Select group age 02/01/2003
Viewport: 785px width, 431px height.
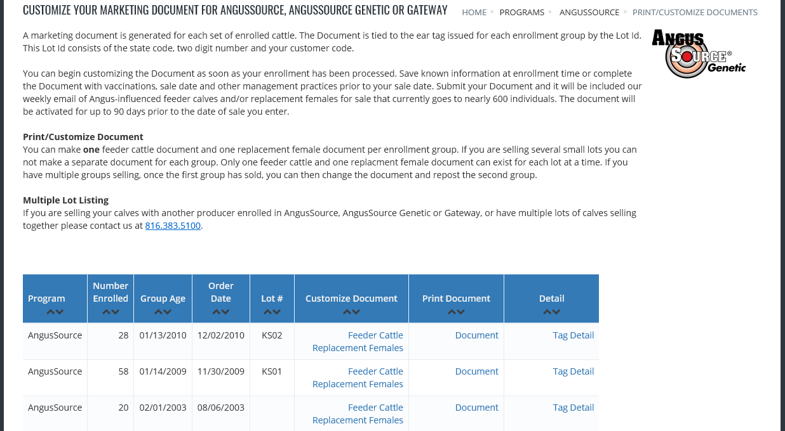coord(163,408)
